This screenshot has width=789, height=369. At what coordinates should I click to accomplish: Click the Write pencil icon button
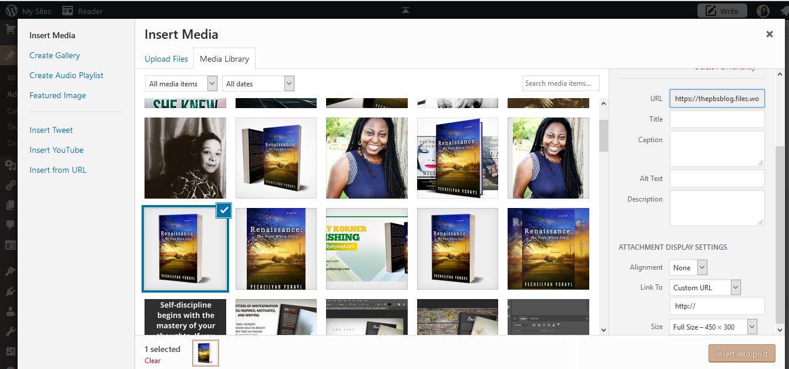(721, 11)
